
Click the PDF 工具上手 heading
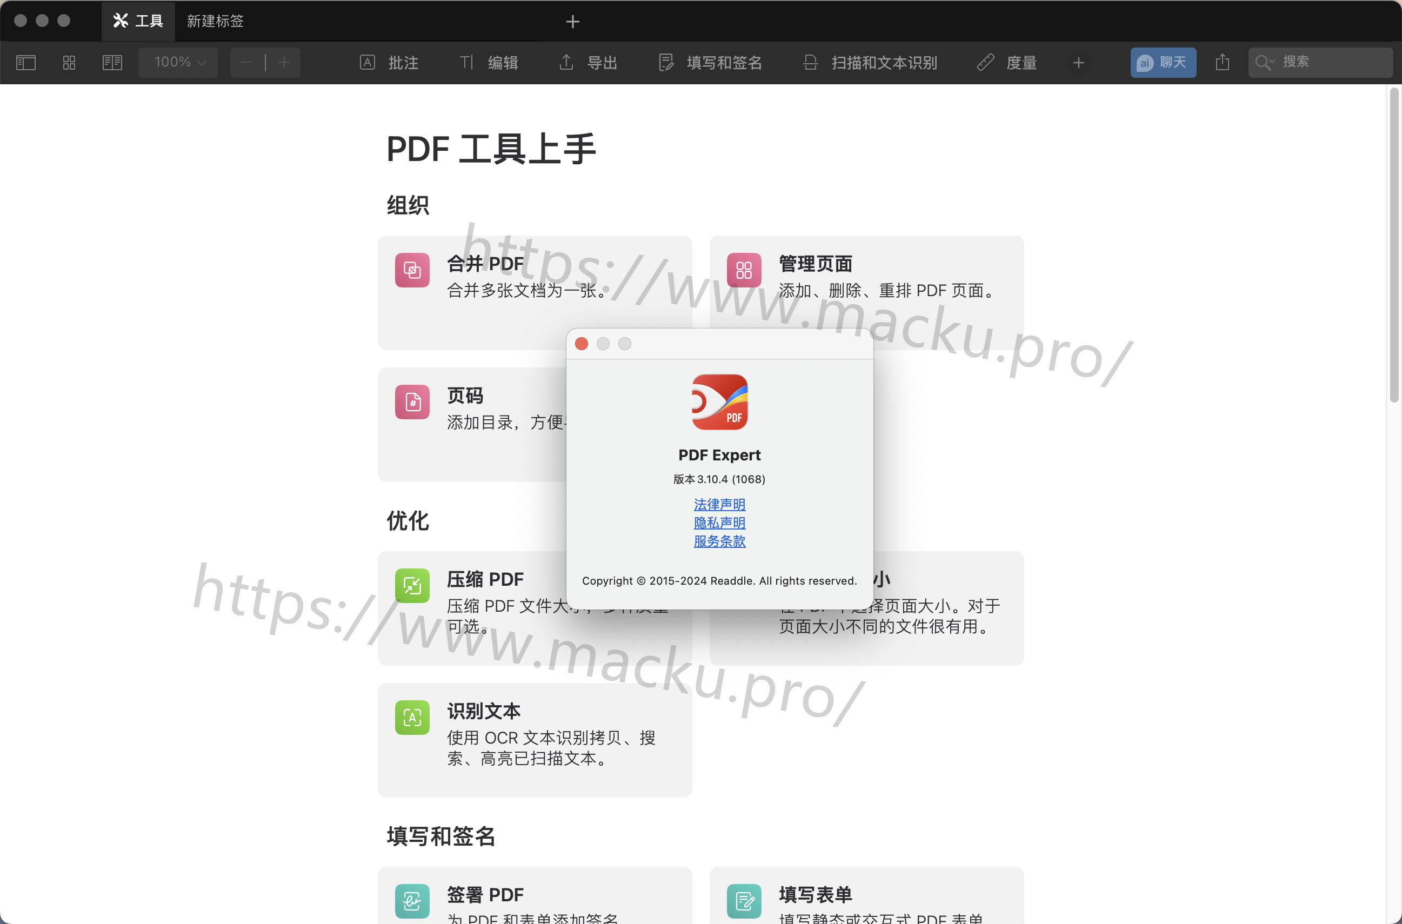point(491,149)
